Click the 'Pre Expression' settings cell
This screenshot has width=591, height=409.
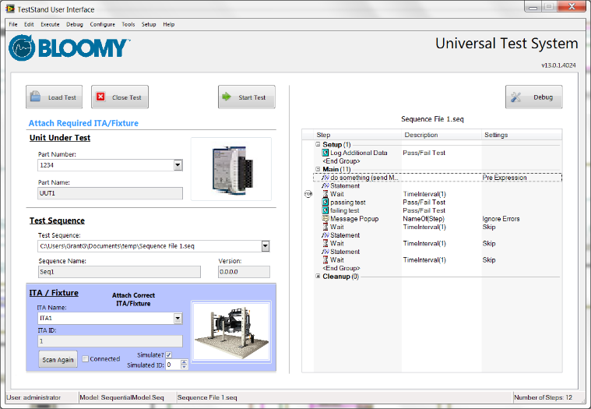pyautogui.click(x=505, y=177)
